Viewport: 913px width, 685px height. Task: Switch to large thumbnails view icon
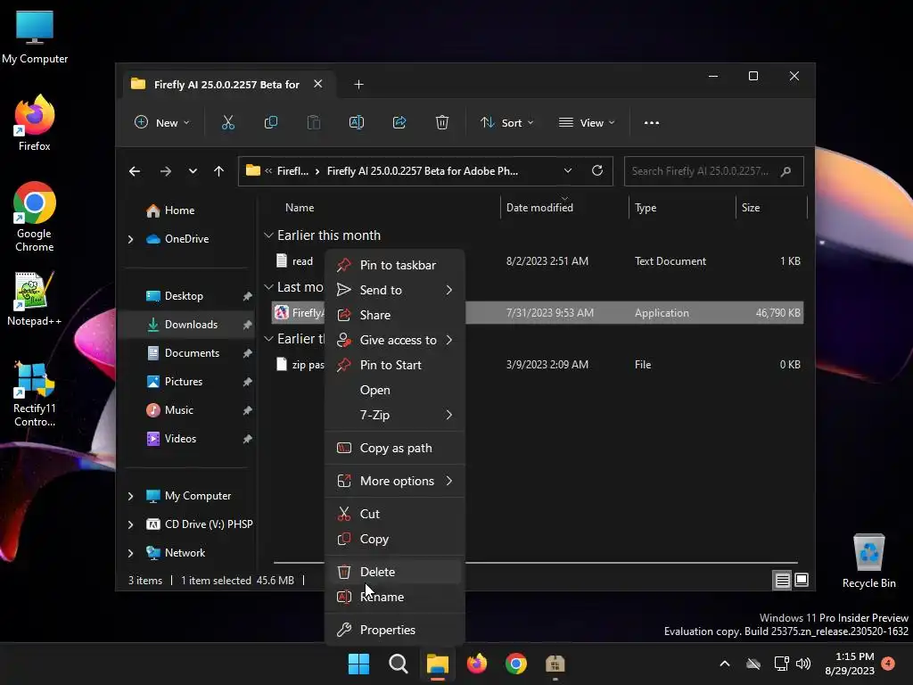802,580
